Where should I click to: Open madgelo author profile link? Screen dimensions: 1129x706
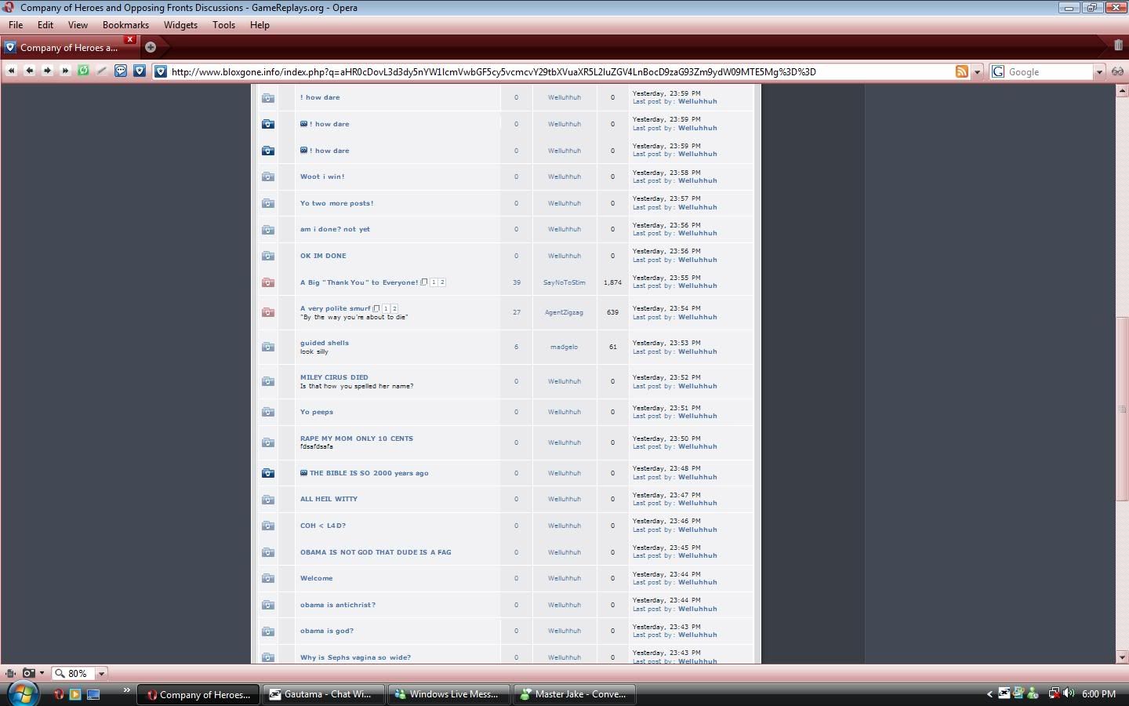click(x=564, y=347)
